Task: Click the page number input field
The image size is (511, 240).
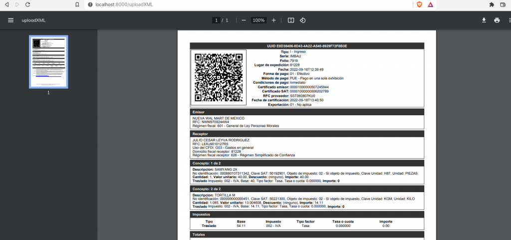Action: pyautogui.click(x=216, y=20)
